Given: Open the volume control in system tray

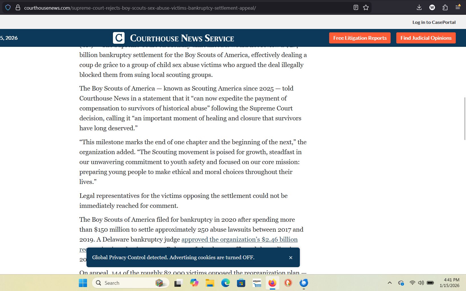Looking at the screenshot, I should (421, 283).
